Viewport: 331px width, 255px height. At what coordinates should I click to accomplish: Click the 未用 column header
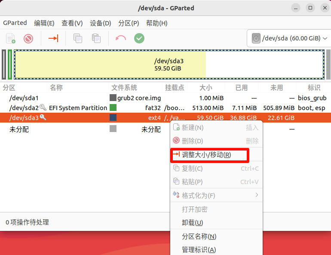pyautogui.click(x=277, y=88)
